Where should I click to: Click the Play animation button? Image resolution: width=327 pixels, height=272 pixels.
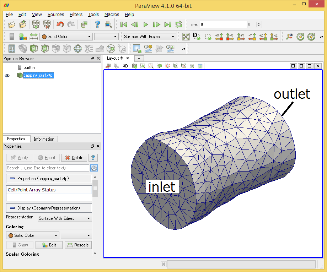(x=146, y=25)
